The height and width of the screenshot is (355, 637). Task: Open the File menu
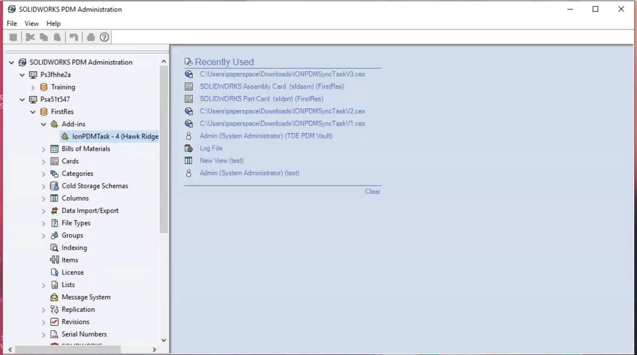(x=12, y=23)
